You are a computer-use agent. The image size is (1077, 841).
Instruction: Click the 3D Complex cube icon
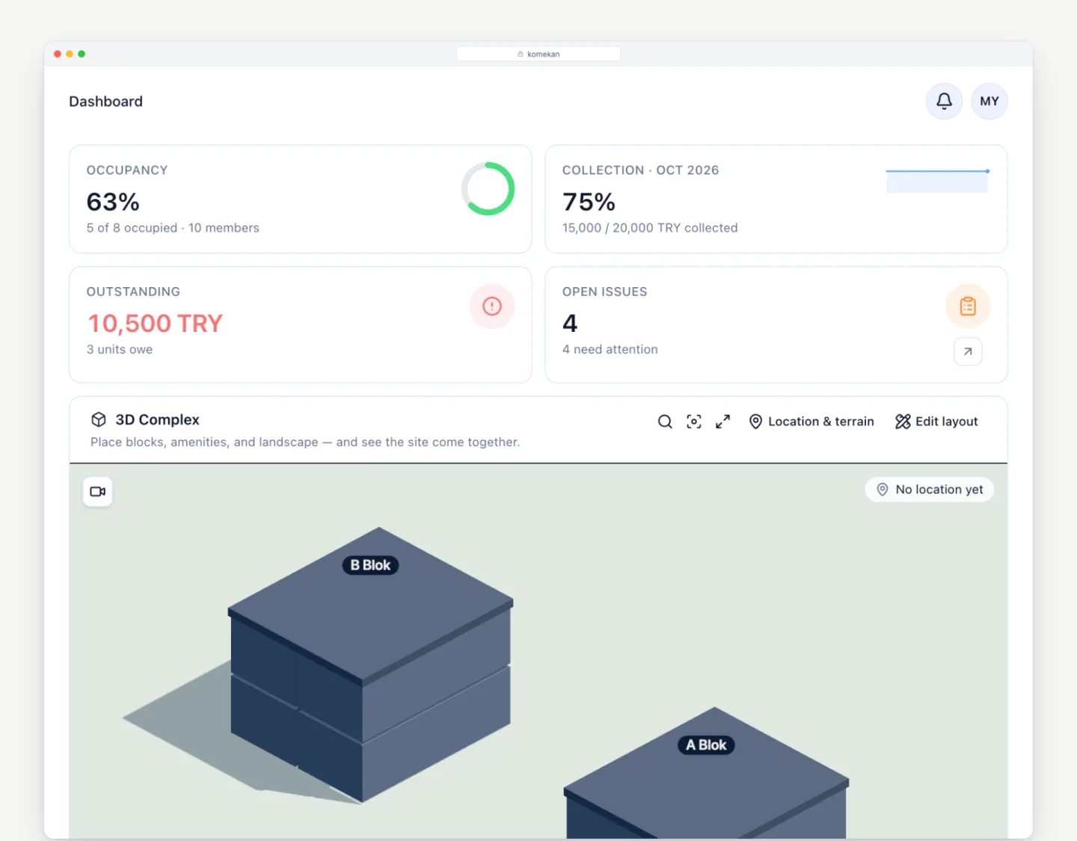[99, 419]
